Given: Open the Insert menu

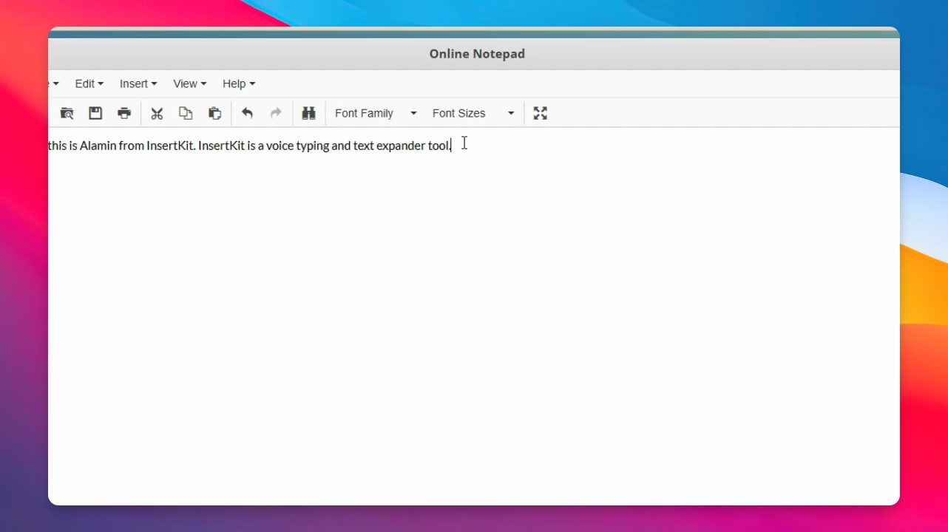Looking at the screenshot, I should click(138, 83).
